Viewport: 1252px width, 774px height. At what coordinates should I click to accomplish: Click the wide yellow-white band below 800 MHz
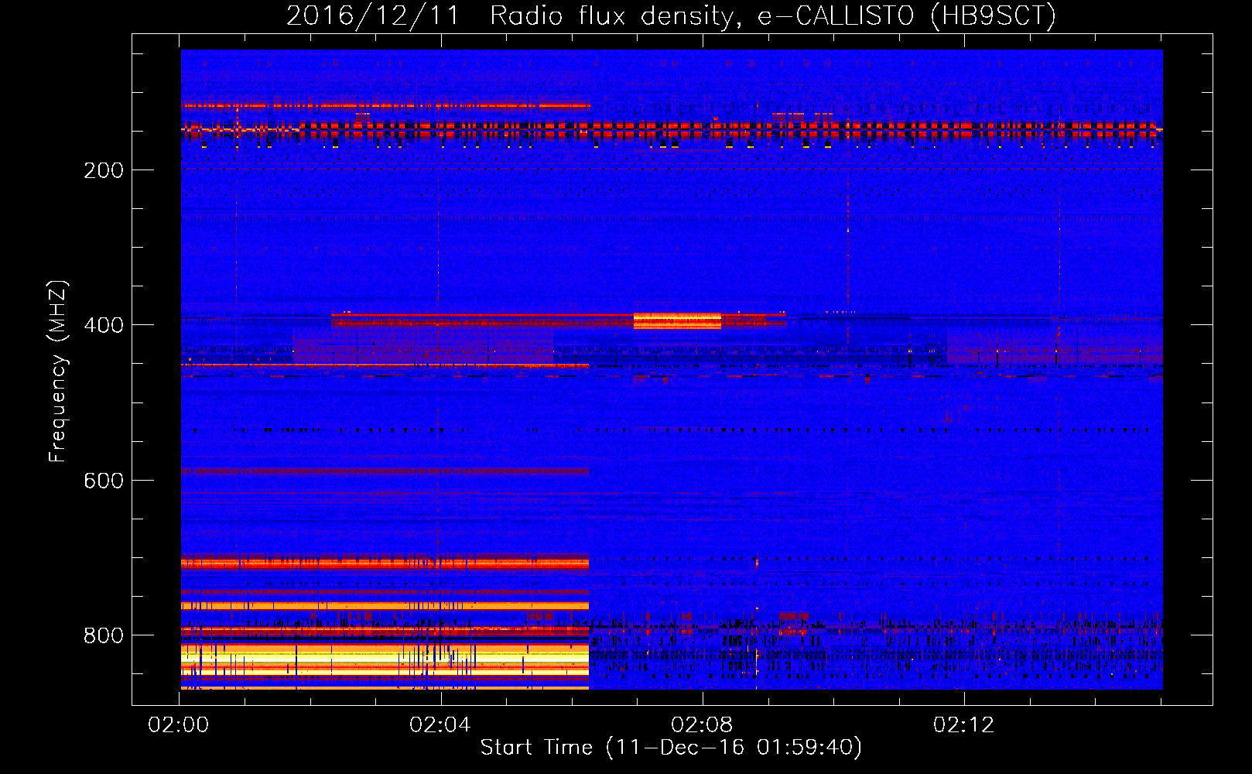click(x=385, y=659)
